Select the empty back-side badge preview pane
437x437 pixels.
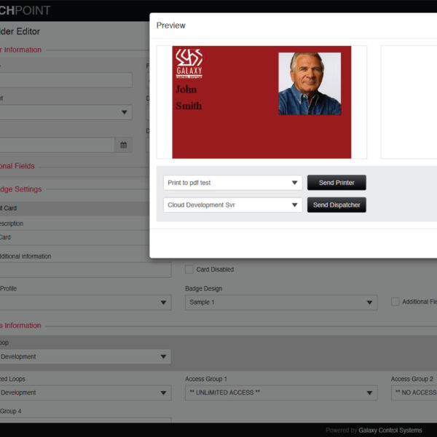coord(409,102)
